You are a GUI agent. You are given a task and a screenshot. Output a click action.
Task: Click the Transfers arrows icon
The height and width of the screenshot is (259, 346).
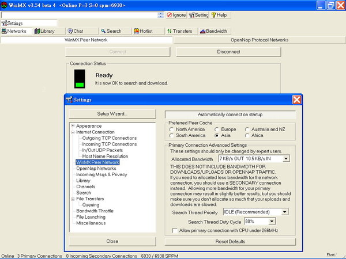[169, 31]
